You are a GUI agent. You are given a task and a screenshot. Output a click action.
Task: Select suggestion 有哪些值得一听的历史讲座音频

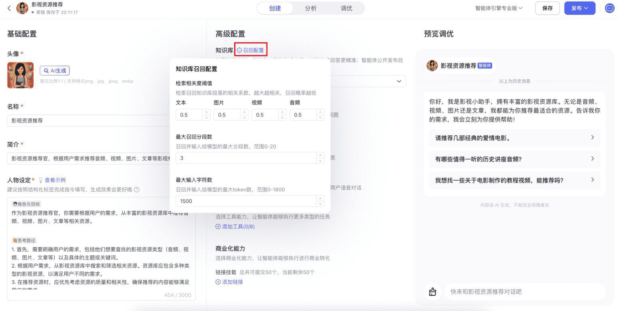click(514, 159)
